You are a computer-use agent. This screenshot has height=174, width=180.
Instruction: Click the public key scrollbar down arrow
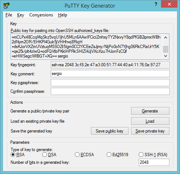click(165, 56)
